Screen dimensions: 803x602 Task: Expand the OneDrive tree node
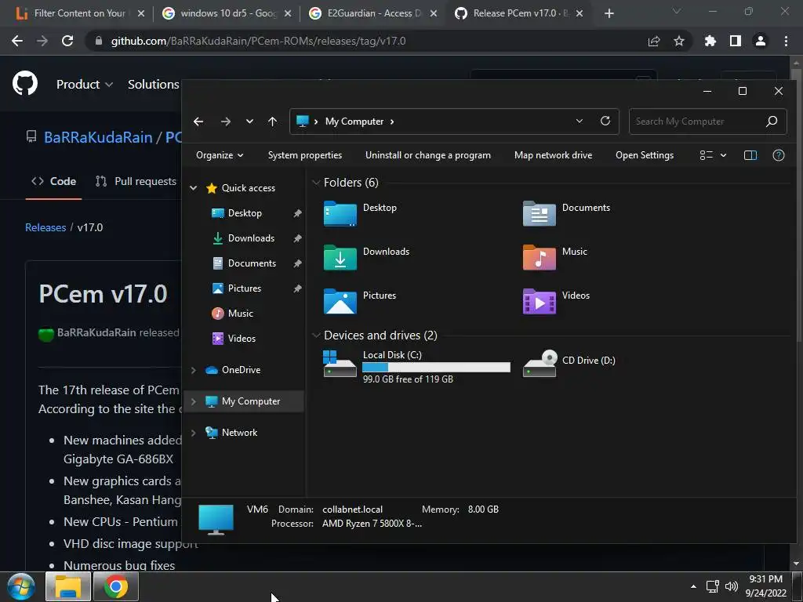click(x=194, y=370)
